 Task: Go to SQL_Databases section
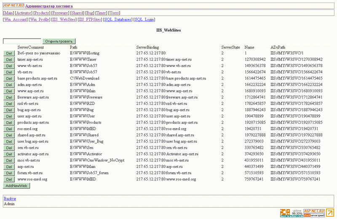point(118,19)
